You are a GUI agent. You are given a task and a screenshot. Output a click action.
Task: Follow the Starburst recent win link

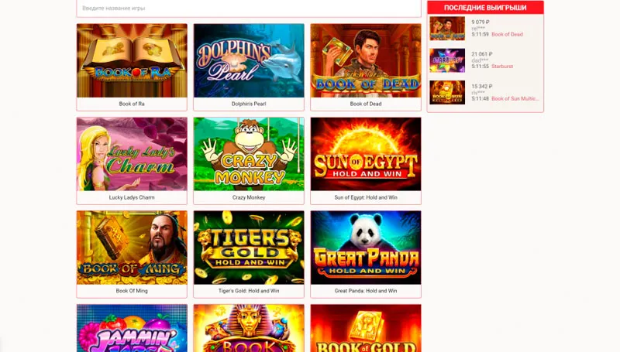point(502,67)
